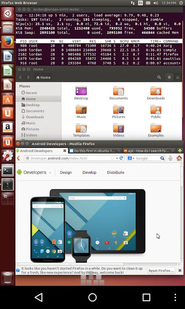Open Firefox downloads arrow icon
Screen dimensions: 185x309
pos(170,158)
